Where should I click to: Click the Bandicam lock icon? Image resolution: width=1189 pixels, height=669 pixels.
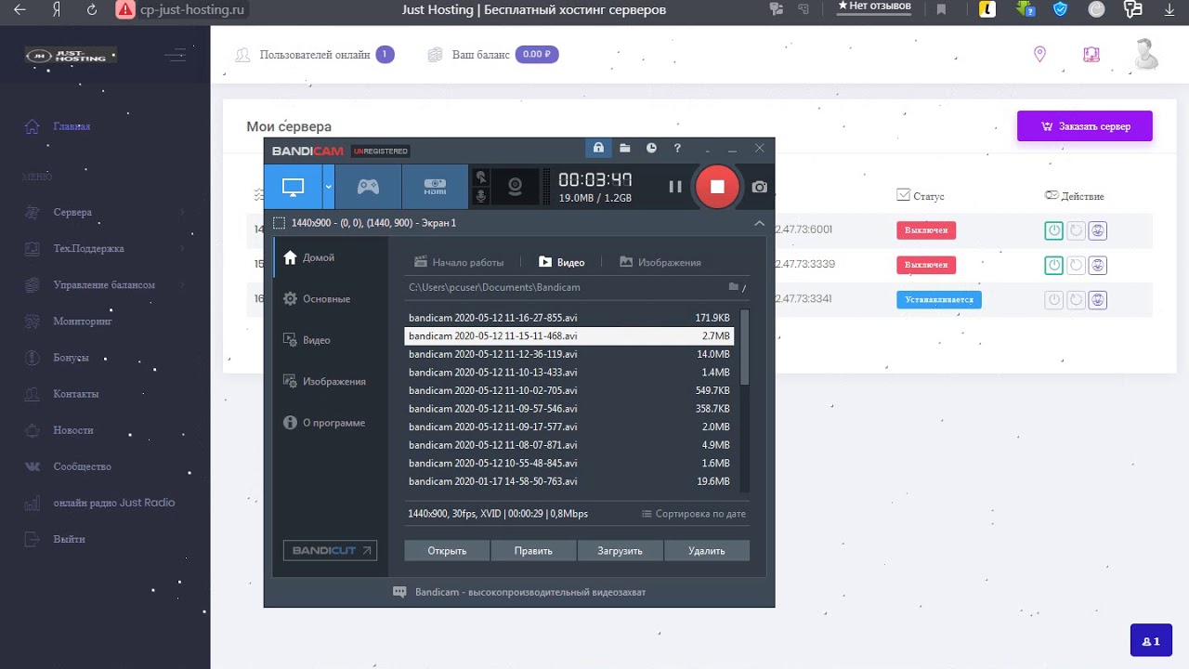tap(598, 148)
